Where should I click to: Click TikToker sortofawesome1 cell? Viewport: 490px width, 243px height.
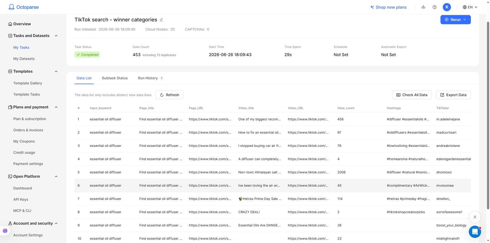[x=449, y=212]
